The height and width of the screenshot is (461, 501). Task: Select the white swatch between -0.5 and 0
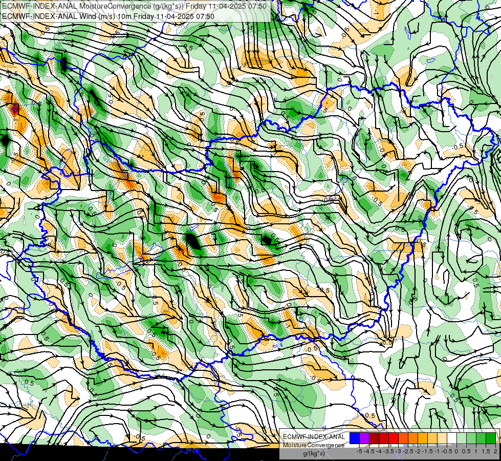coord(452,438)
